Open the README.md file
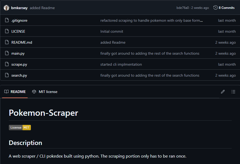 click(x=22, y=42)
